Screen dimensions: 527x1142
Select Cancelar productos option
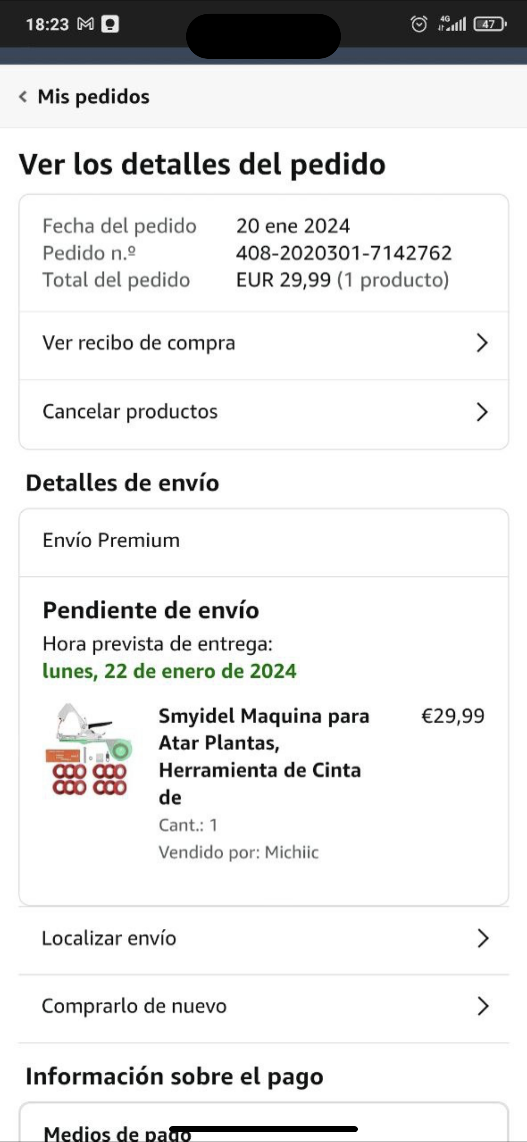pyautogui.click(x=130, y=412)
